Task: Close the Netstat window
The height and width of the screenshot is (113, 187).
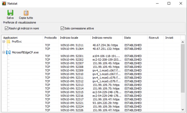Action: coord(181,3)
